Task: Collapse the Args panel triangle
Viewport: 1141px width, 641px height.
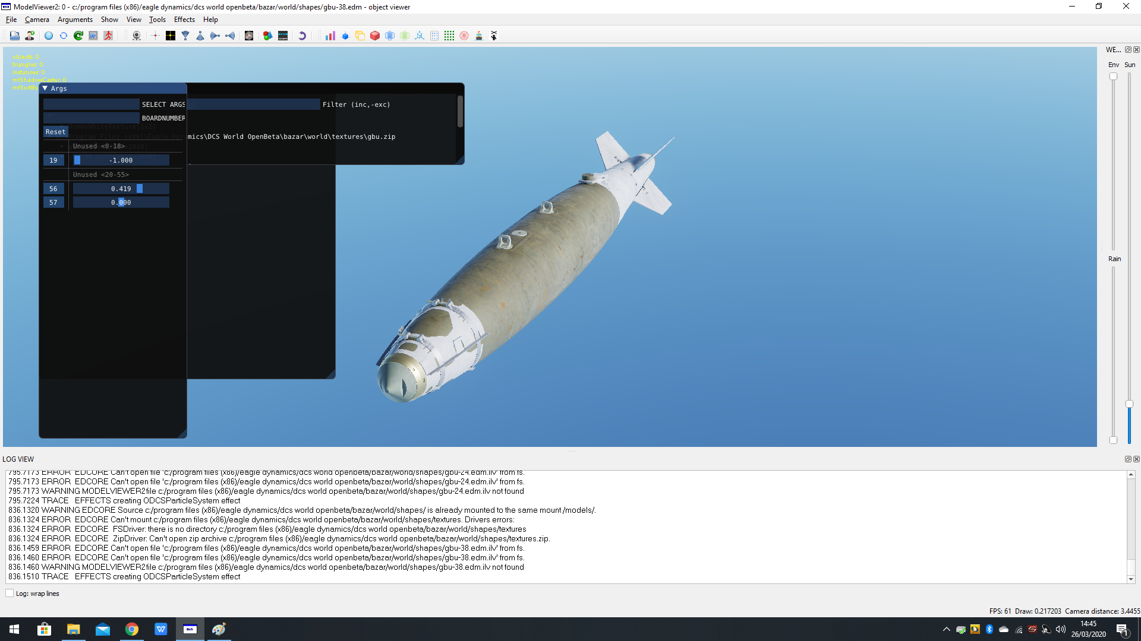Action: [45, 88]
